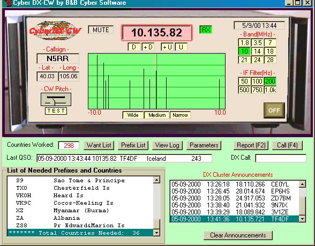The width and height of the screenshot is (315, 246).
Task: Select the 3.5 MHz band
Action: point(257,43)
